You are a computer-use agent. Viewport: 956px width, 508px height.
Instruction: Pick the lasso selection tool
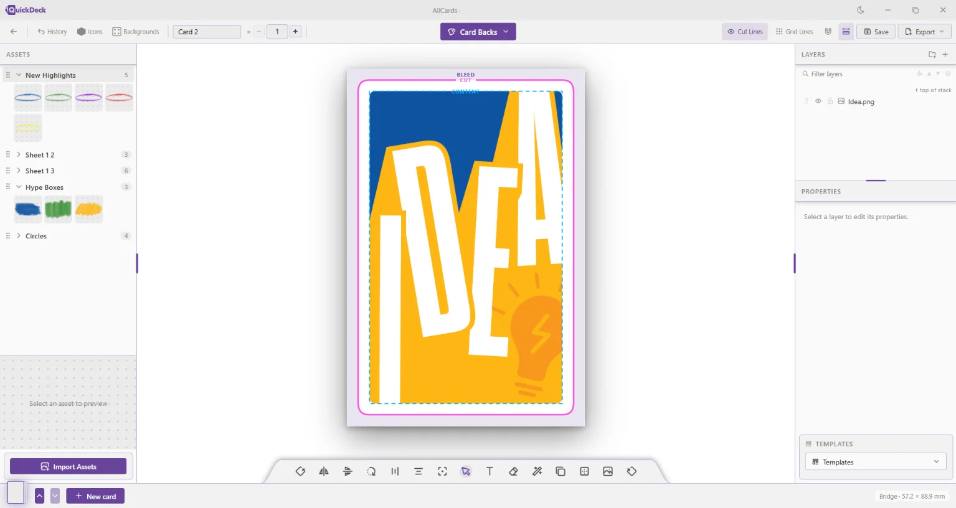371,471
